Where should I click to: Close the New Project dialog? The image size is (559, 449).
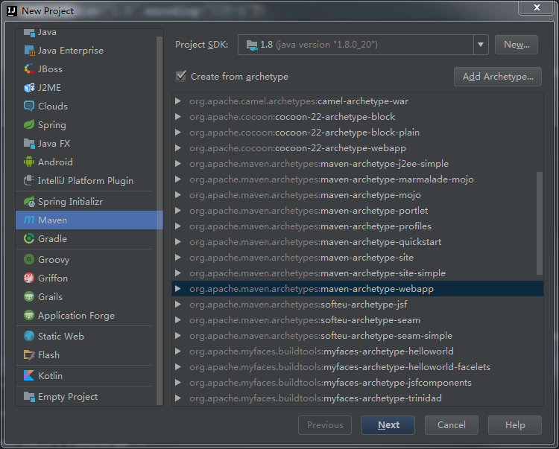click(x=537, y=7)
